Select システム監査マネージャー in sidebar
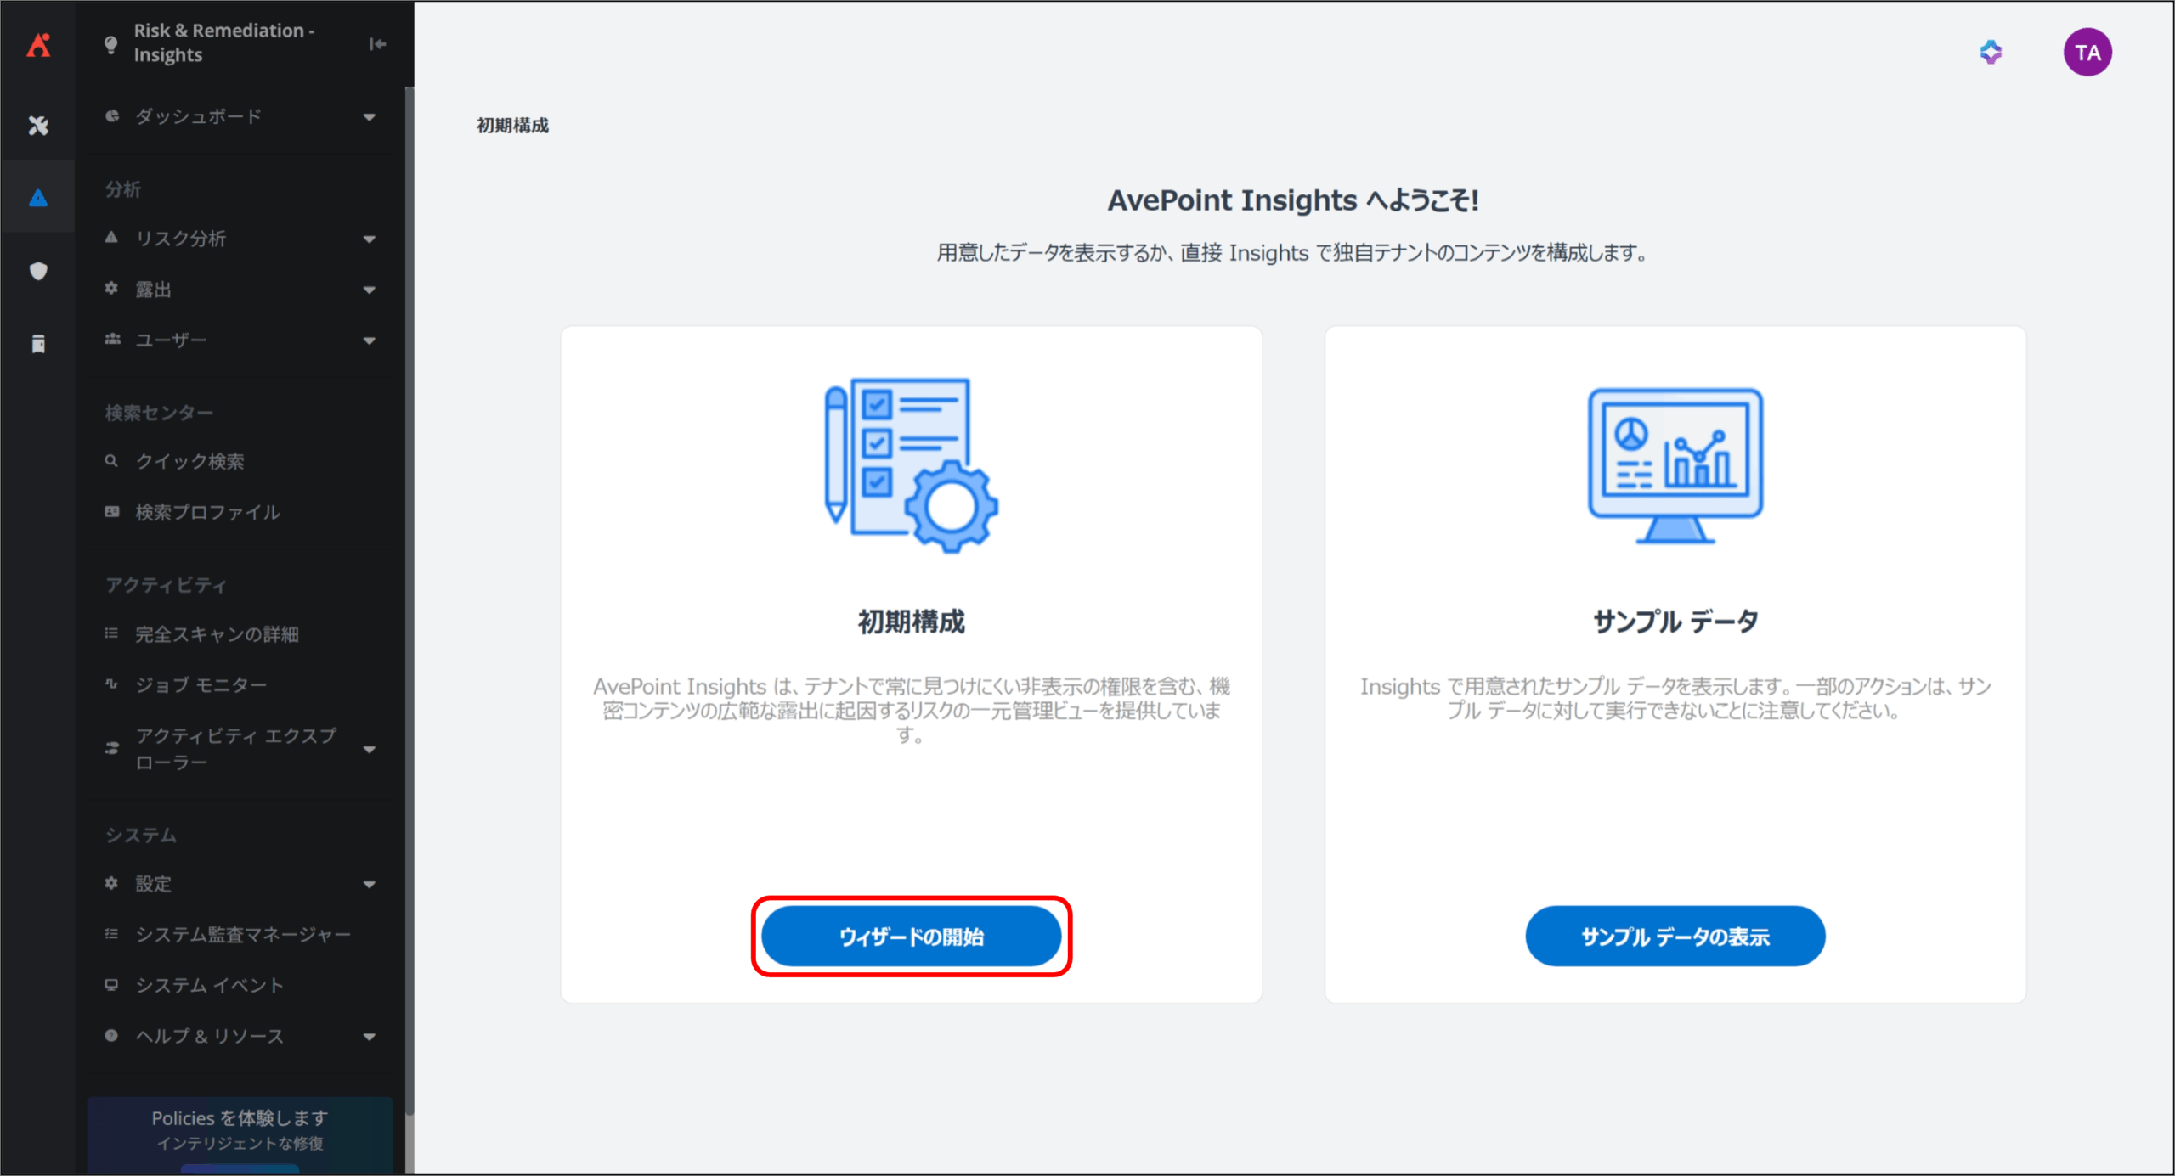Image resolution: width=2175 pixels, height=1176 pixels. click(243, 934)
